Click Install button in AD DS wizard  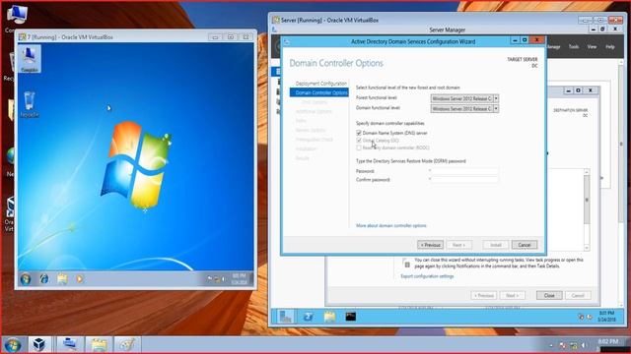[495, 245]
